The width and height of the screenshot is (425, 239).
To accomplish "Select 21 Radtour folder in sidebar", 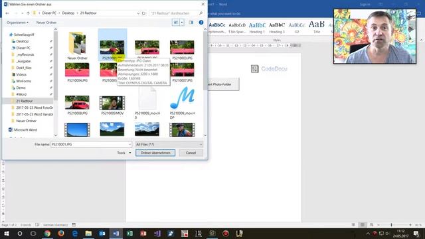I will tap(24, 101).
